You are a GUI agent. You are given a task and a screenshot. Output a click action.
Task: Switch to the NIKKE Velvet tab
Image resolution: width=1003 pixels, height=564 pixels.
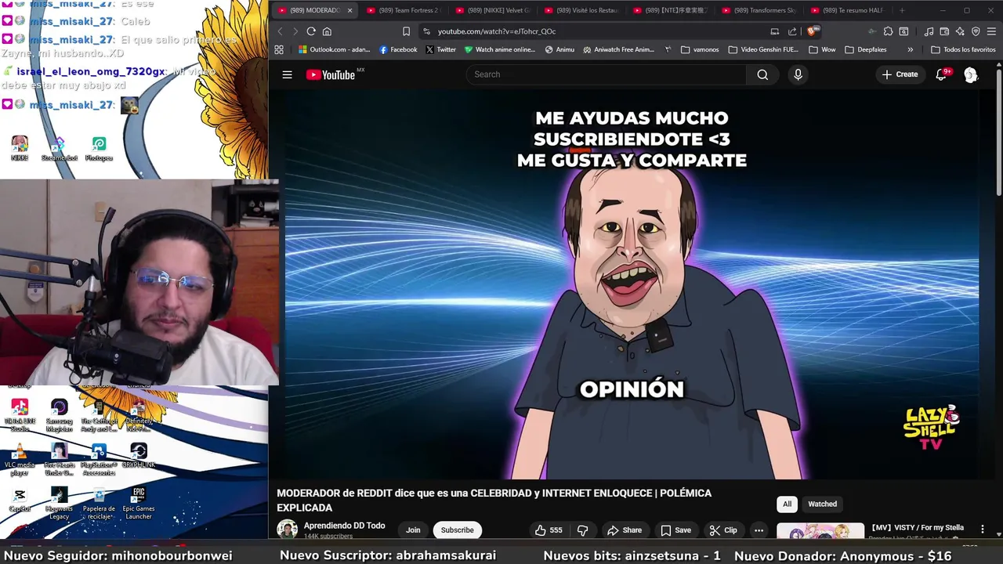click(x=492, y=10)
